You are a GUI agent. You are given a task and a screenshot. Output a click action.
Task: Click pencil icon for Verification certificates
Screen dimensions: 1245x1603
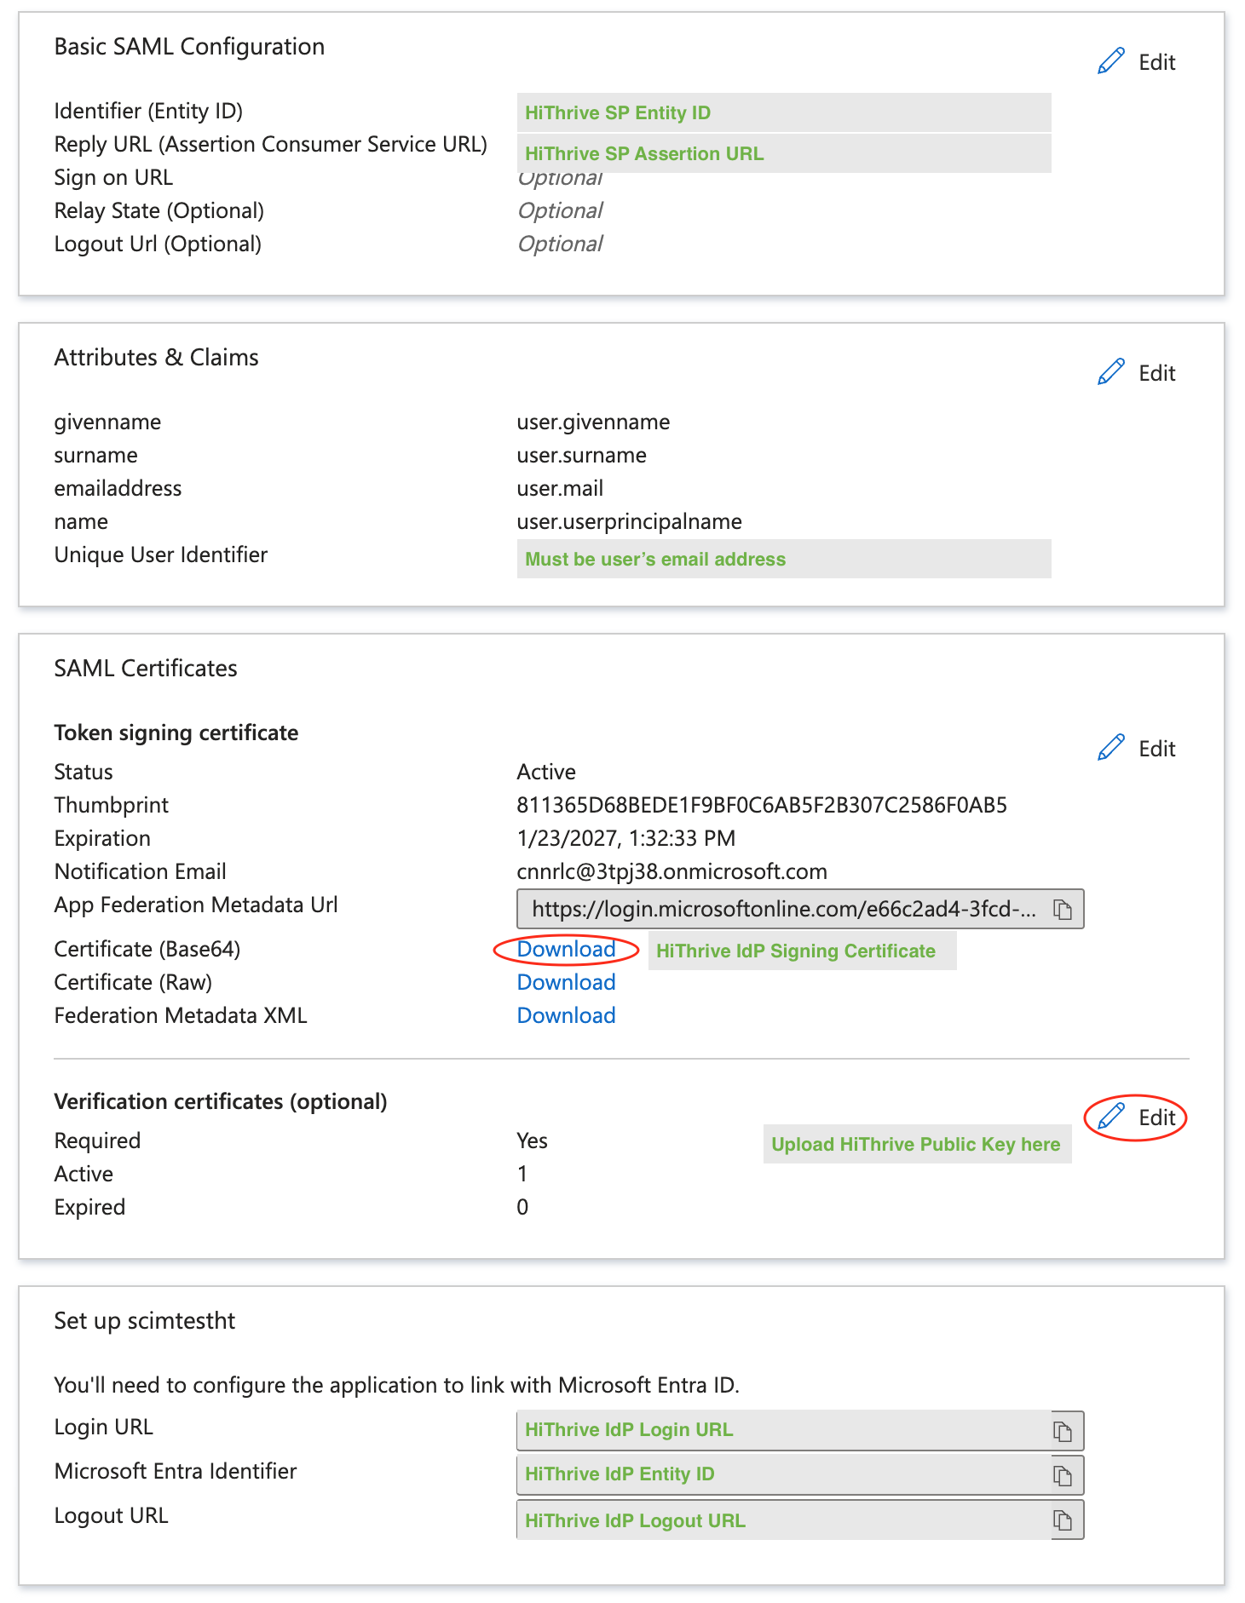pyautogui.click(x=1111, y=1117)
